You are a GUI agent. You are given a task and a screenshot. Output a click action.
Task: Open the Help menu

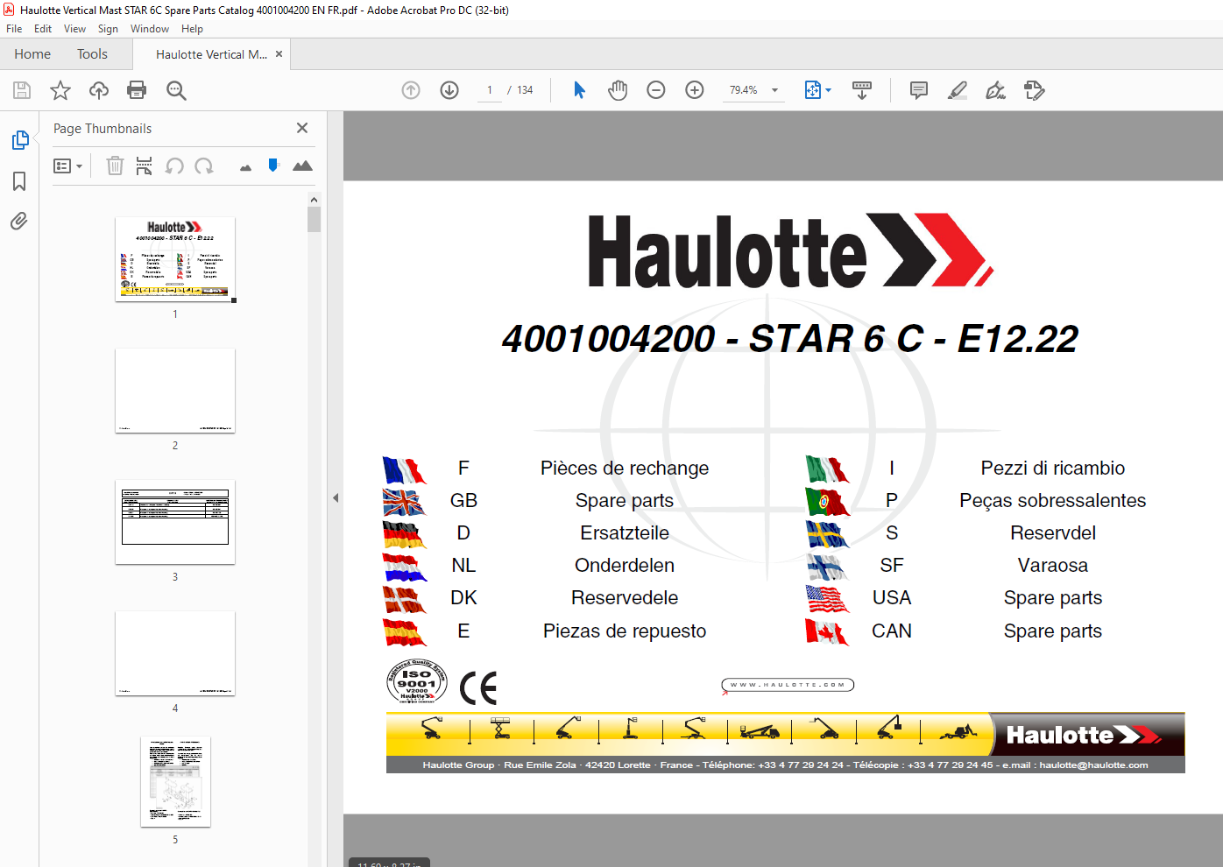[192, 29]
